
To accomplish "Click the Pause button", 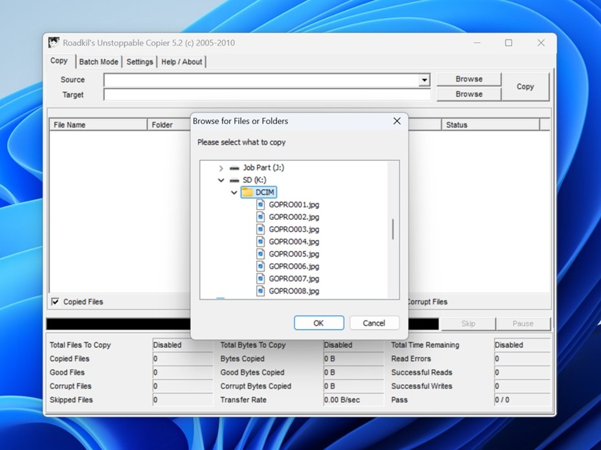I will pyautogui.click(x=523, y=324).
